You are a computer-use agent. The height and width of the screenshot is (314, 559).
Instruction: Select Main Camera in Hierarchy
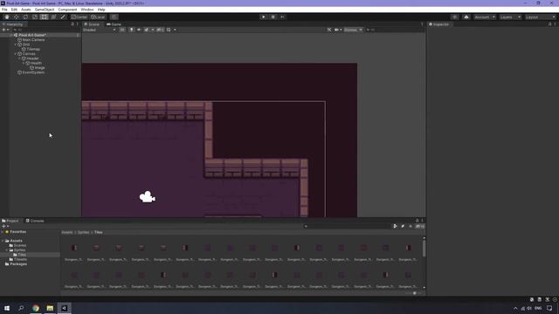pos(33,40)
